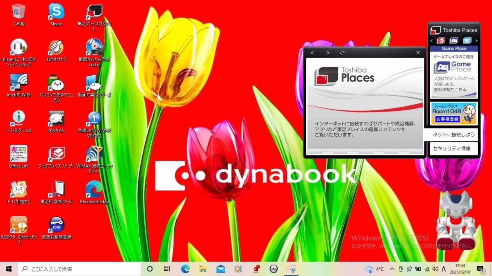Open the 動画かんたん作成 LoiLo shortcut
The height and width of the screenshot is (276, 492).
coord(94,53)
